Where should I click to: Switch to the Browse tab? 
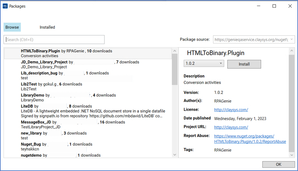(x=12, y=27)
